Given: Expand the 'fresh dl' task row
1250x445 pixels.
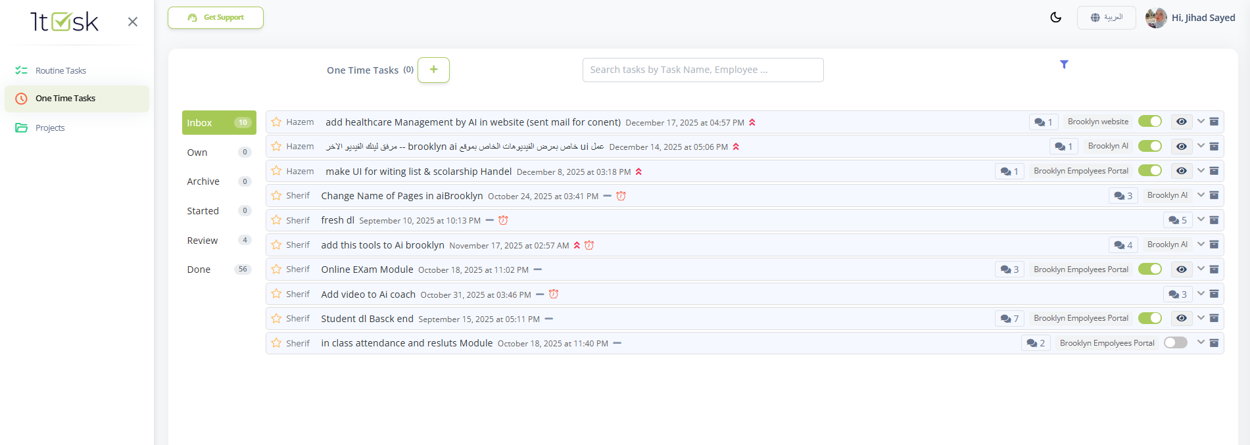Looking at the screenshot, I should click(x=1201, y=220).
